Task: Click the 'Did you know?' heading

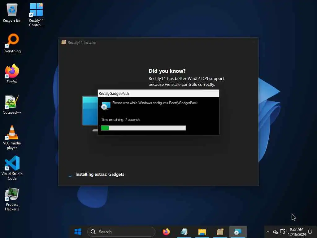Action: point(167,71)
